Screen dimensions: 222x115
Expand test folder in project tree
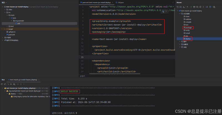click(x=7, y=26)
